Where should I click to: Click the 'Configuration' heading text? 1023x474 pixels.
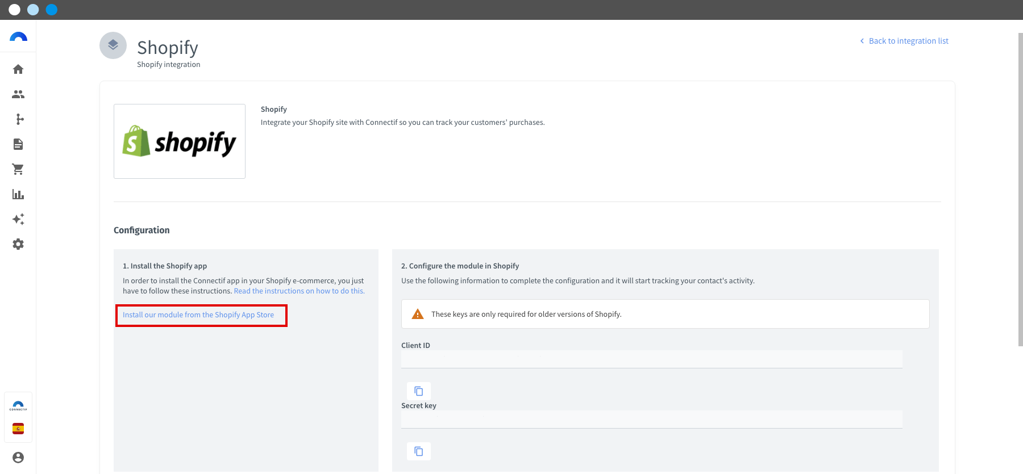[x=142, y=230]
